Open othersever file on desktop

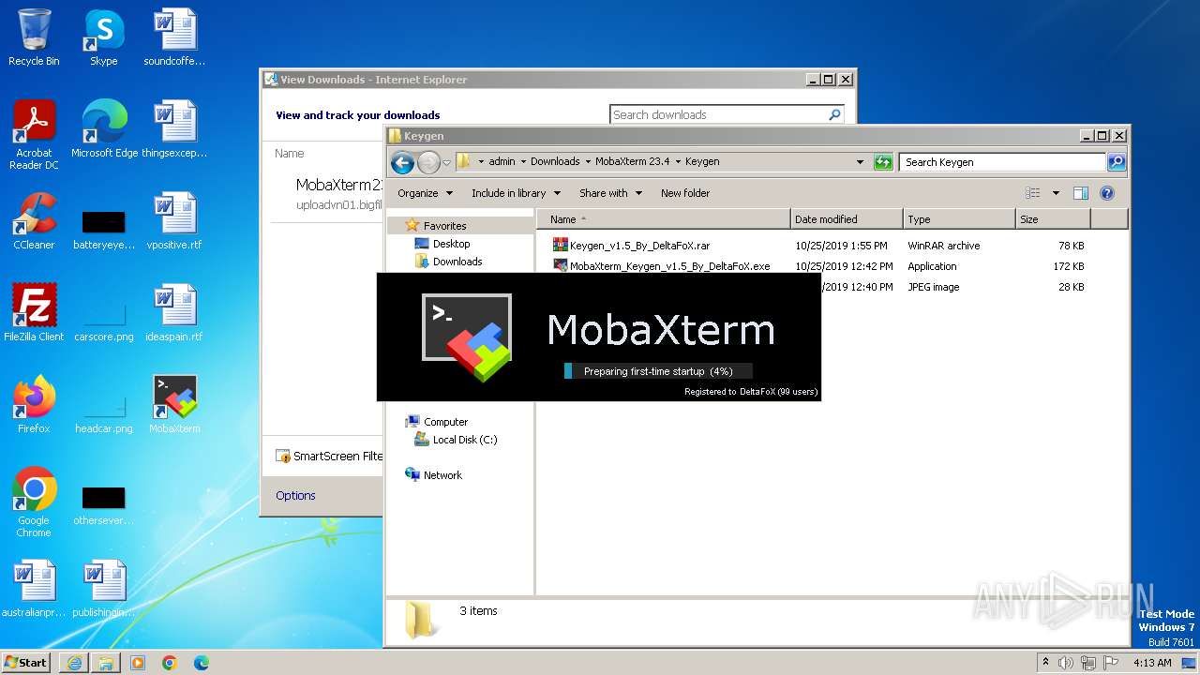(103, 504)
